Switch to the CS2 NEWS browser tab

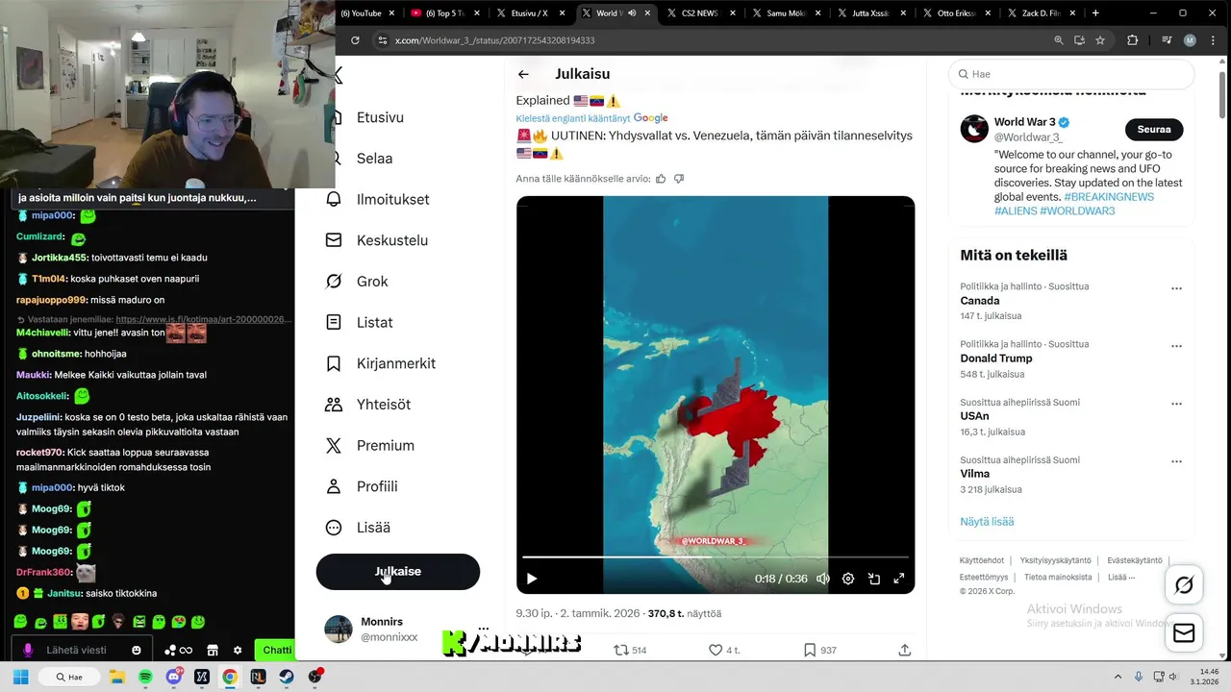pos(699,13)
